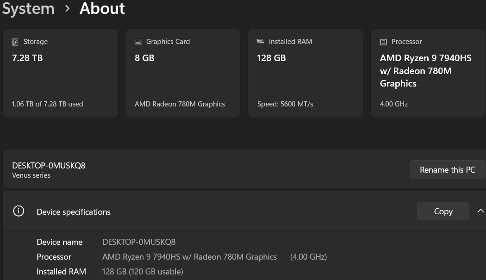
Task: Click the Venus series model label
Action: (x=31, y=175)
